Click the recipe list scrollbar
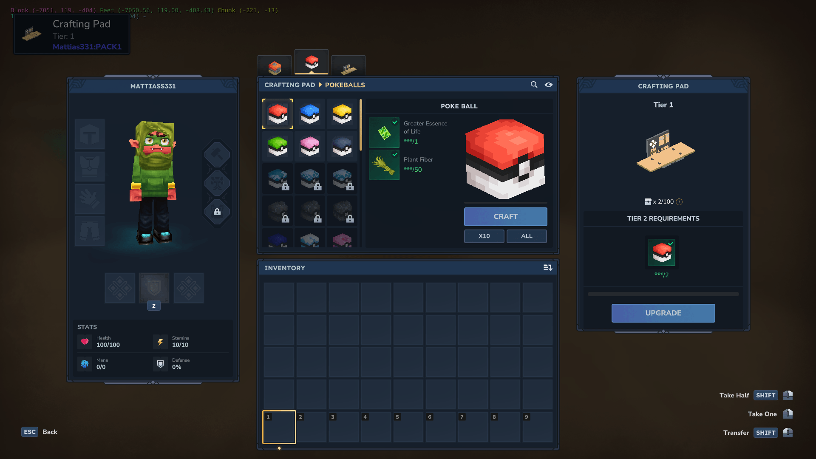Screen dimensions: 816x459 click(x=361, y=125)
